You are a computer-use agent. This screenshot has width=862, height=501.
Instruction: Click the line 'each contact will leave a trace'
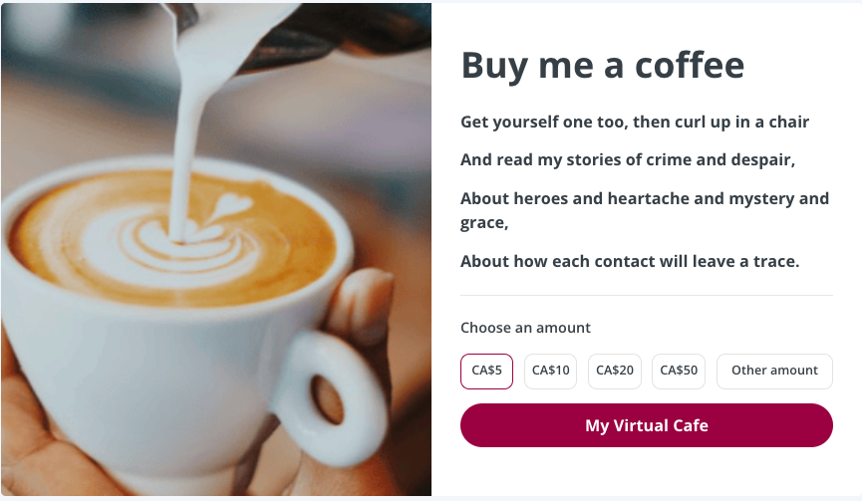tap(630, 262)
